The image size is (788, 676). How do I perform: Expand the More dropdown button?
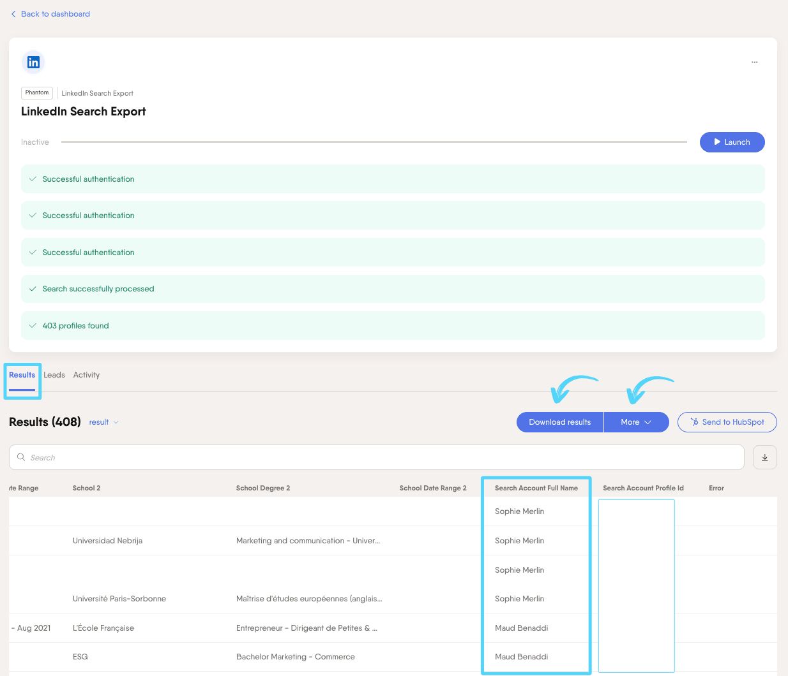[637, 422]
